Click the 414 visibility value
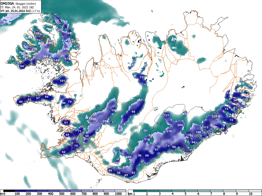This screenshot has width=262, height=196. click(x=185, y=114)
